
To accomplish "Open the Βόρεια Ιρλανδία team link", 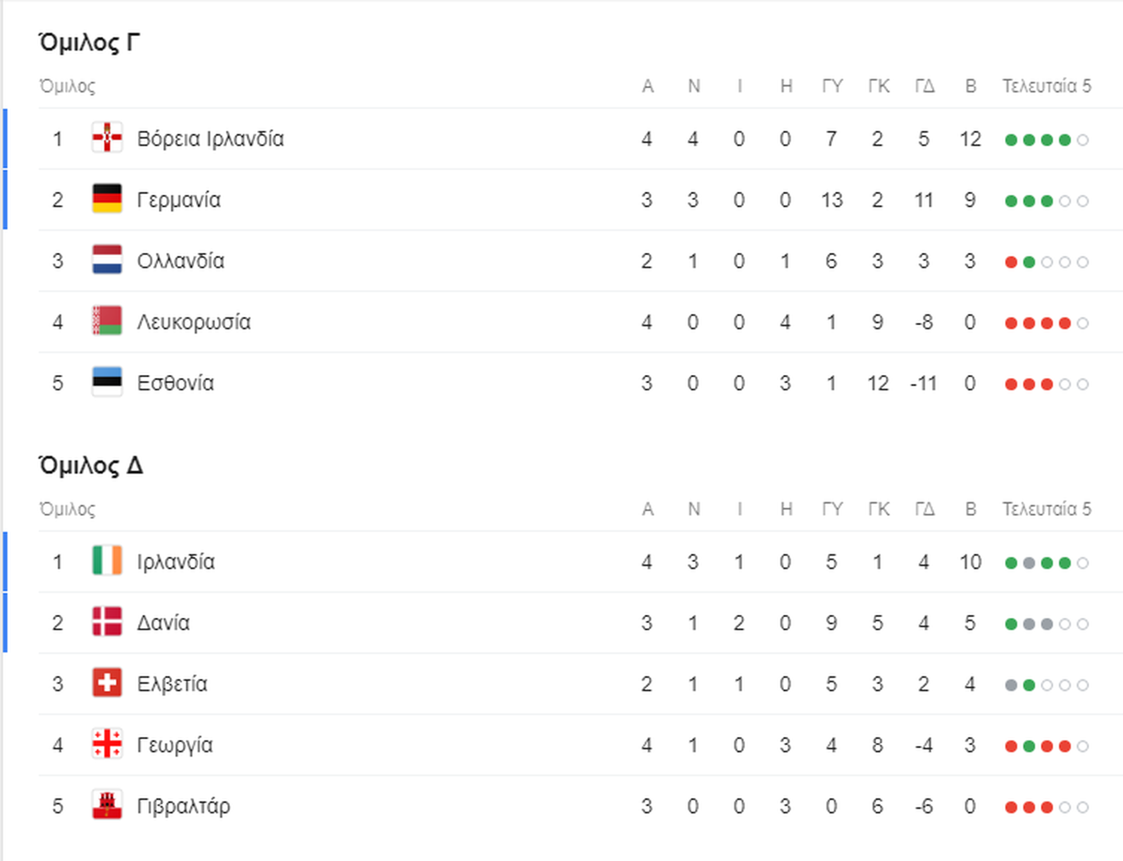I will (x=211, y=139).
